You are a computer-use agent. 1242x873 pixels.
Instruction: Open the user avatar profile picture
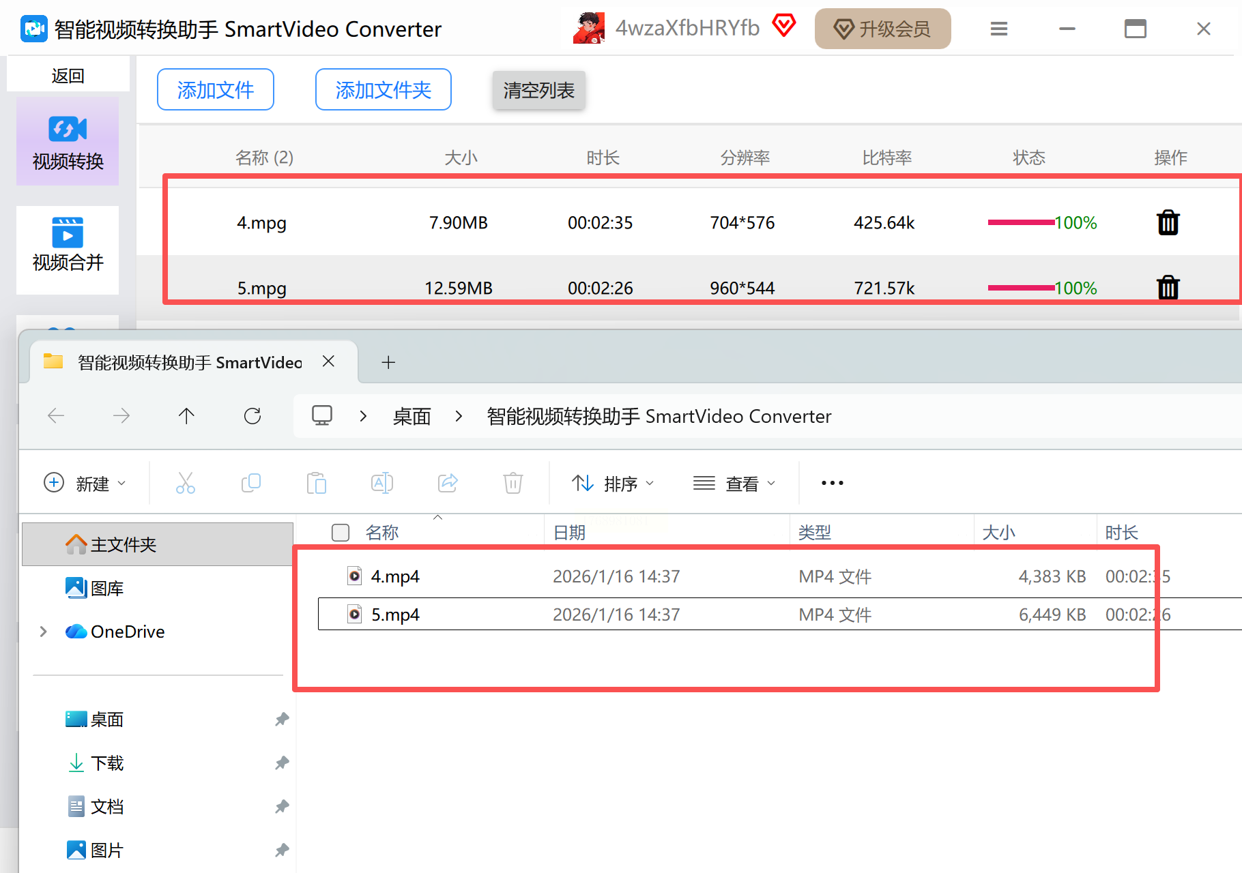coord(589,28)
